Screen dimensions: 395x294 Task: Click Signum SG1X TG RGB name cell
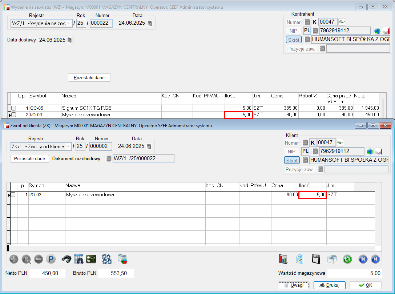[x=111, y=108]
